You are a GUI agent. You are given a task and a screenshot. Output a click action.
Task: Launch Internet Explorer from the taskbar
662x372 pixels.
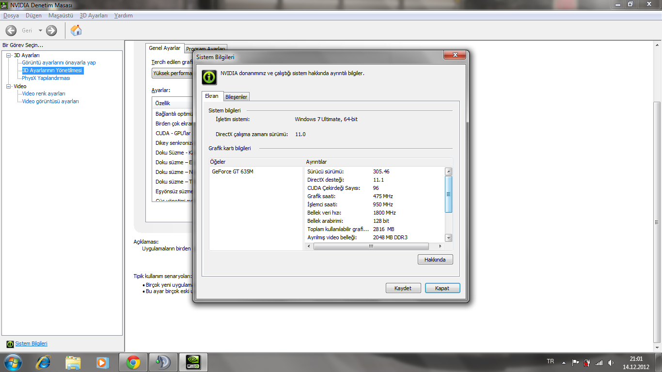pyautogui.click(x=44, y=362)
